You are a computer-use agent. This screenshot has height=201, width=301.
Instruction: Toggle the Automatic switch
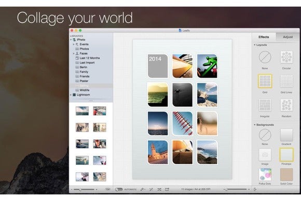pyautogui.click(x=119, y=189)
